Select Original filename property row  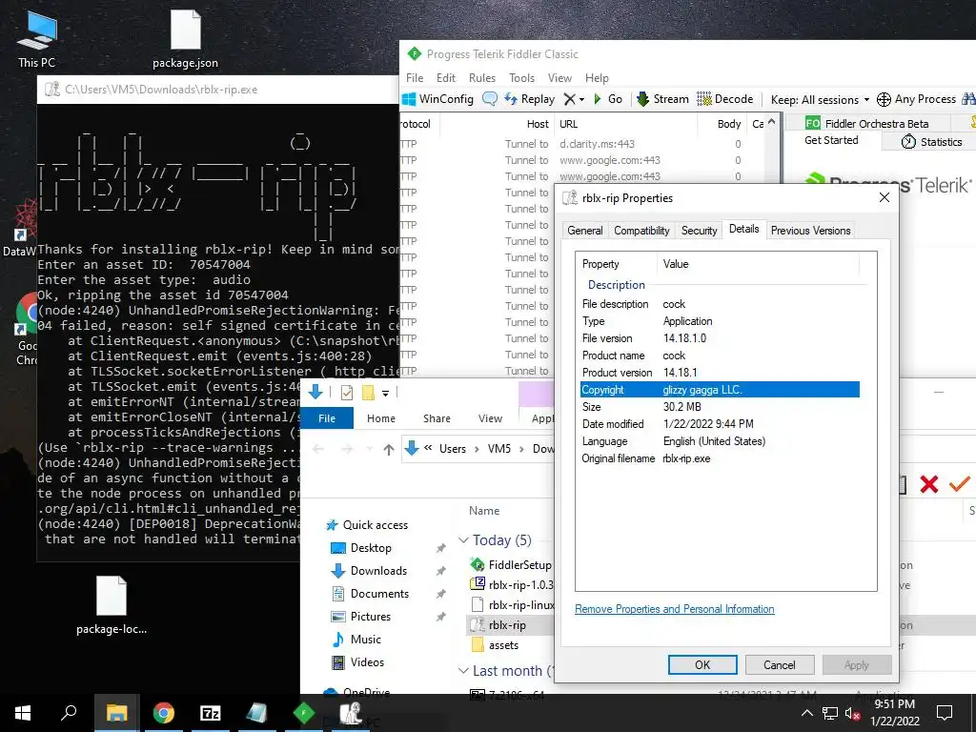point(720,458)
